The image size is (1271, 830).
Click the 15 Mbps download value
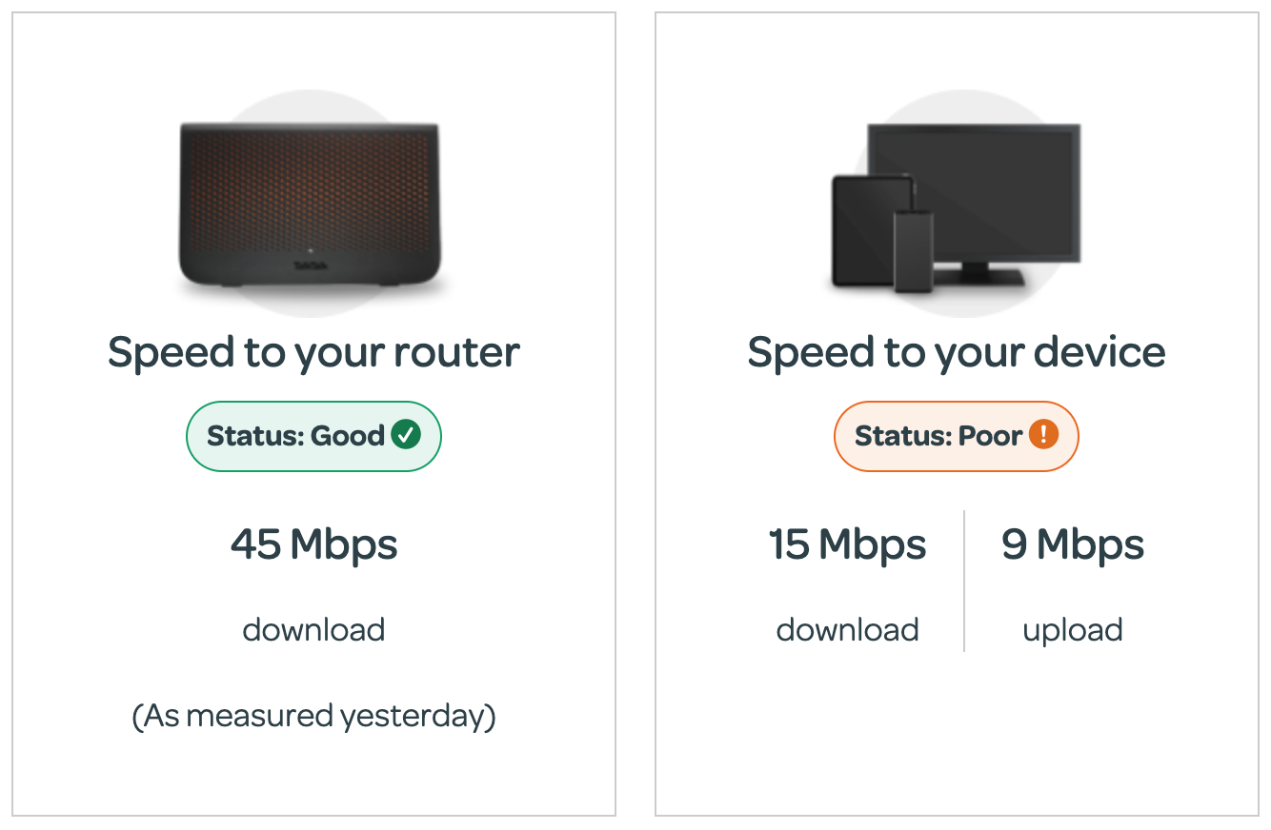point(847,543)
